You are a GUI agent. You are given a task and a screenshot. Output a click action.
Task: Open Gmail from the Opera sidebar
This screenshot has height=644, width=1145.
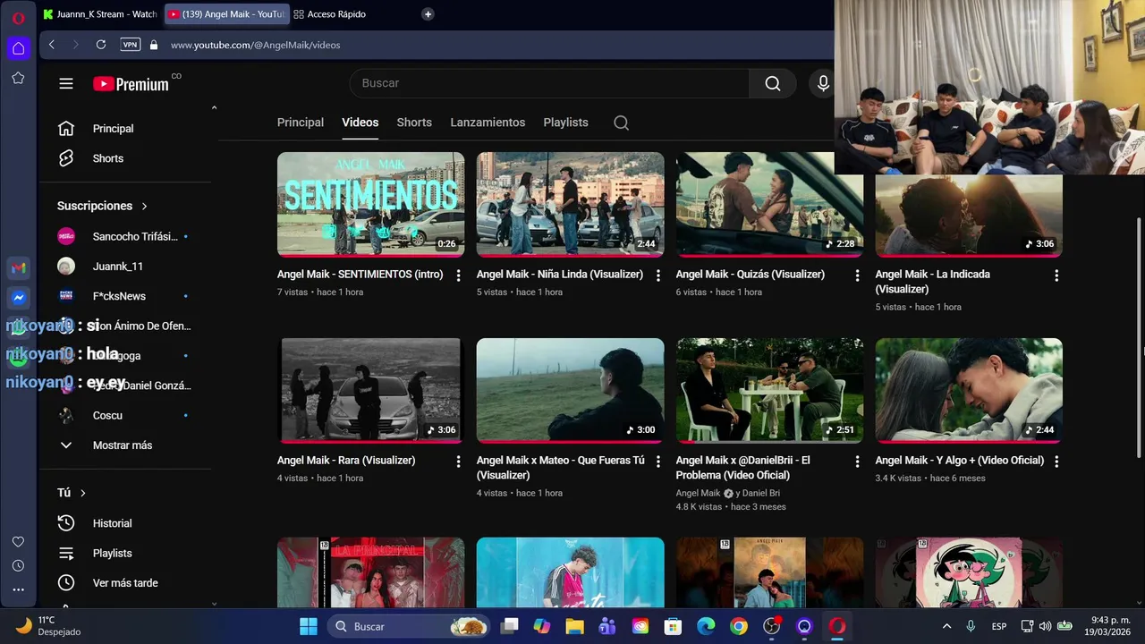(19, 267)
